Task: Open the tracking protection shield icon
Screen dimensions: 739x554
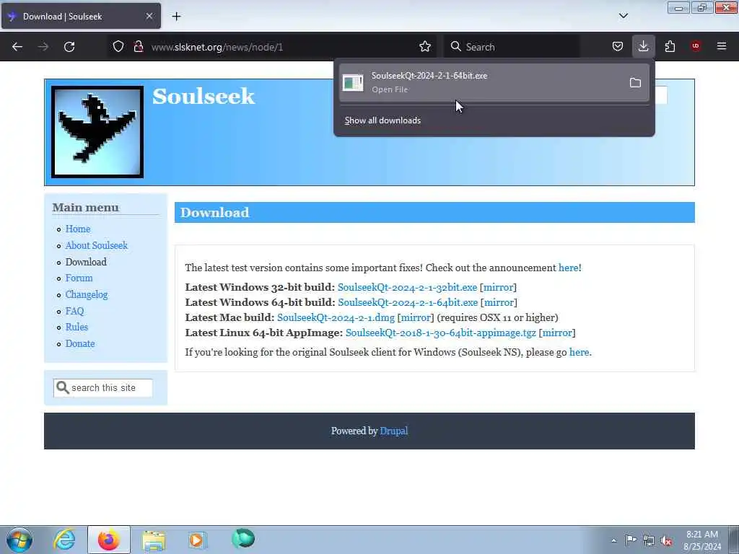Action: (x=118, y=47)
